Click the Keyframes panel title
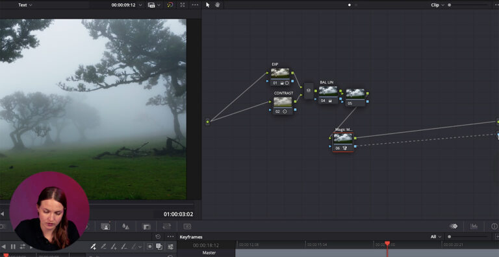Viewport: 499px width, 257px height. click(x=191, y=237)
